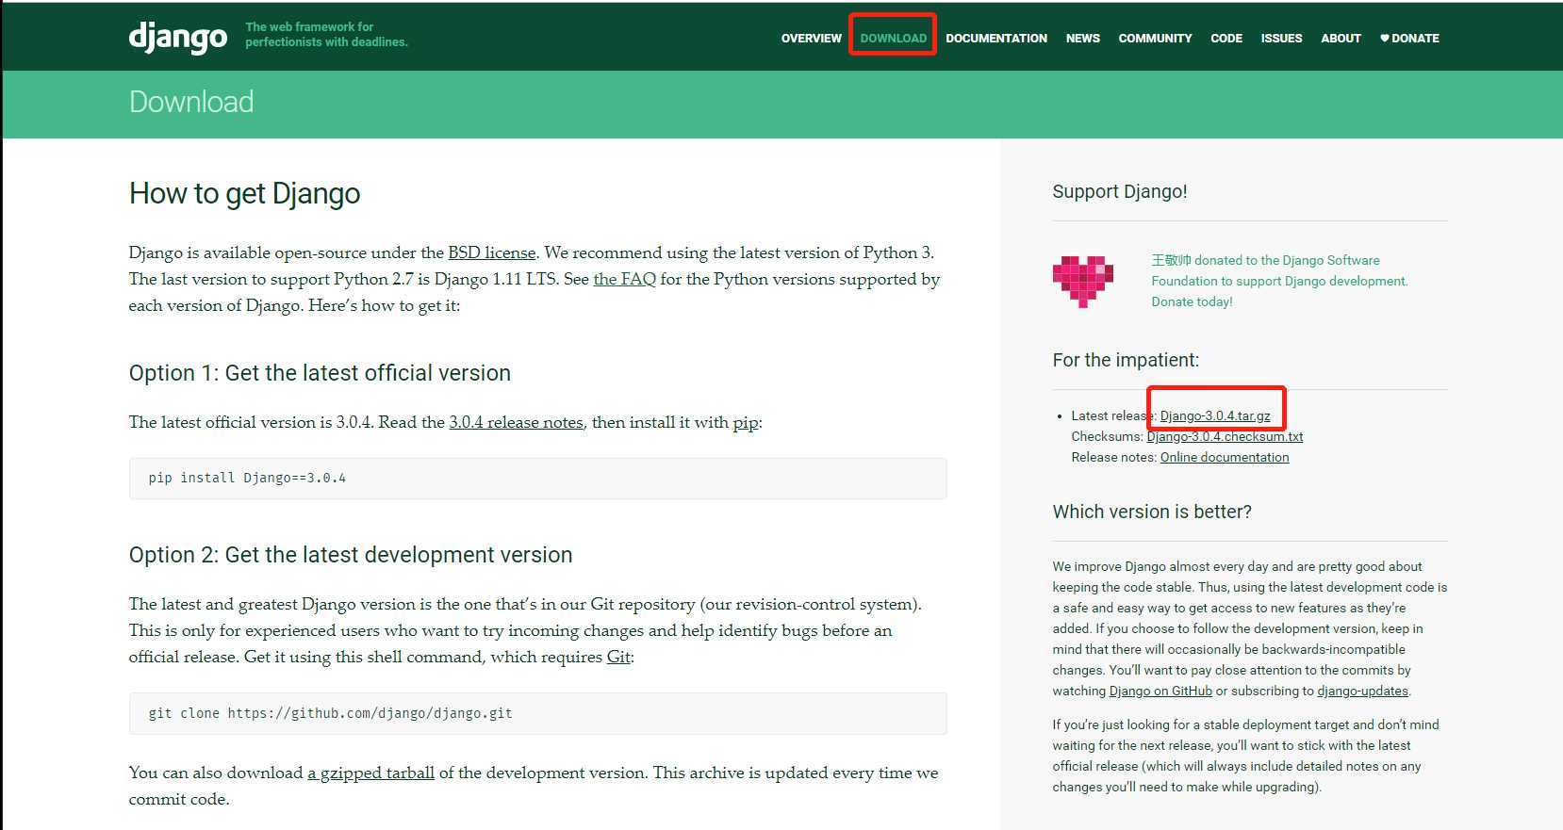Click the Which version is better? heading
1563x830 pixels.
(x=1152, y=512)
